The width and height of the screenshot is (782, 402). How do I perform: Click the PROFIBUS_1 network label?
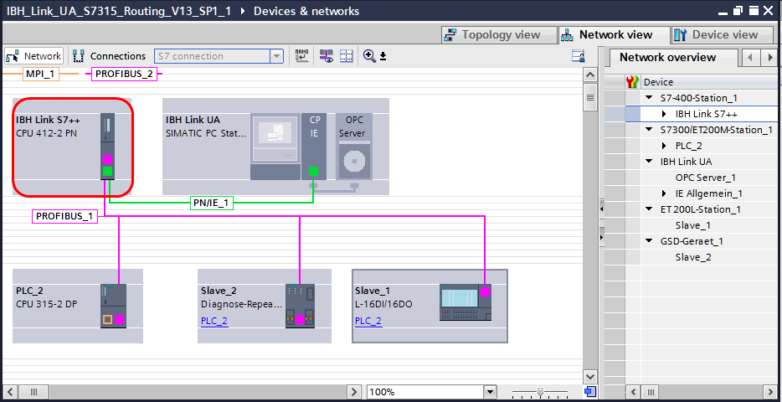(65, 216)
